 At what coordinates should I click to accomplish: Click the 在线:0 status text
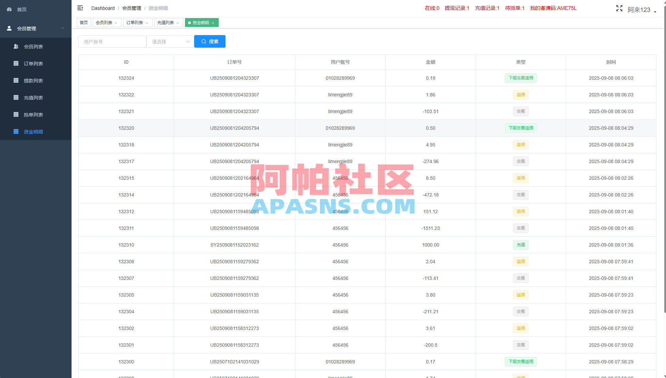point(432,8)
